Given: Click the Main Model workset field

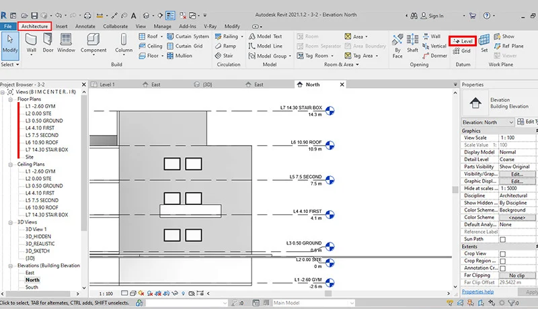Looking at the screenshot, I should pos(313,303).
